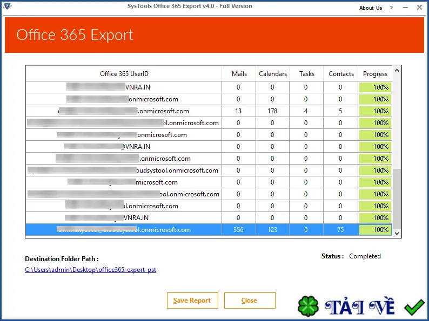Click the vertical scrollbar thumb
The height and width of the screenshot is (321, 429).
click(397, 199)
